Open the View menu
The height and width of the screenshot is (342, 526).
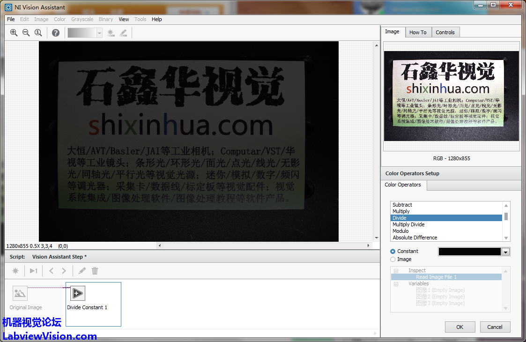coord(124,19)
